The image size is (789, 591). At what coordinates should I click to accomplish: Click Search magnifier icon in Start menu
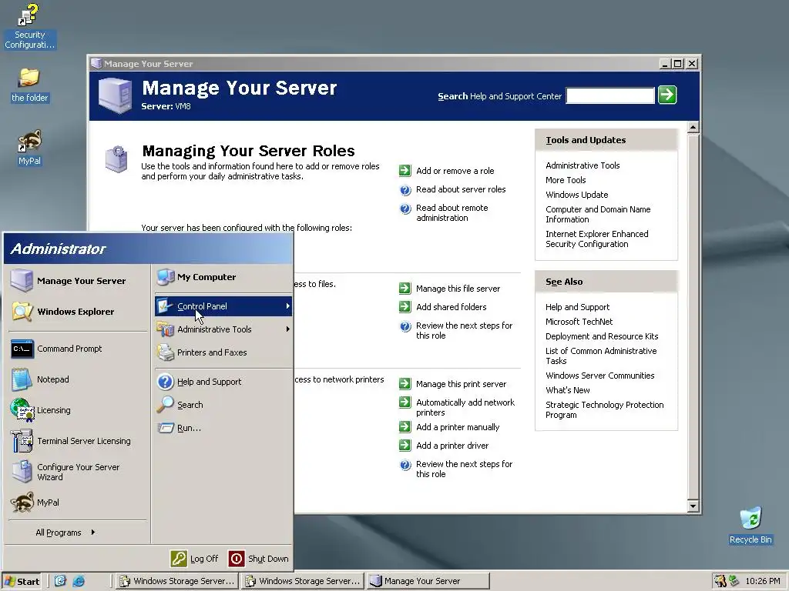point(165,405)
